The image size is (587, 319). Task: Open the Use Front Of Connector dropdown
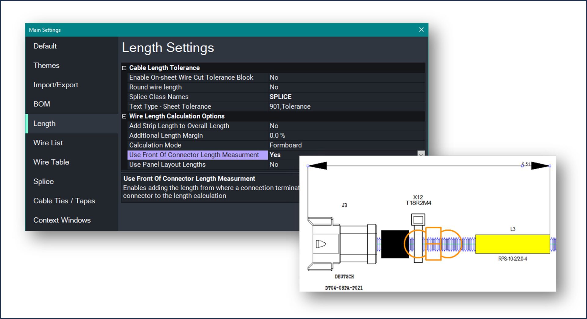pyautogui.click(x=421, y=155)
